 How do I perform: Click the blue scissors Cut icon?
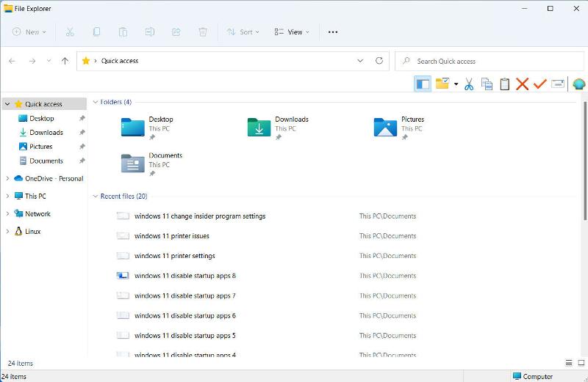pos(469,84)
